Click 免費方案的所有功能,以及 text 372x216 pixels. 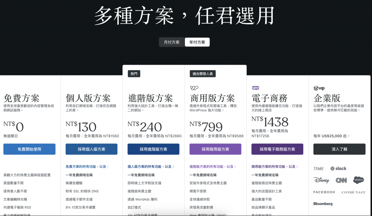pyautogui.click(x=87, y=167)
